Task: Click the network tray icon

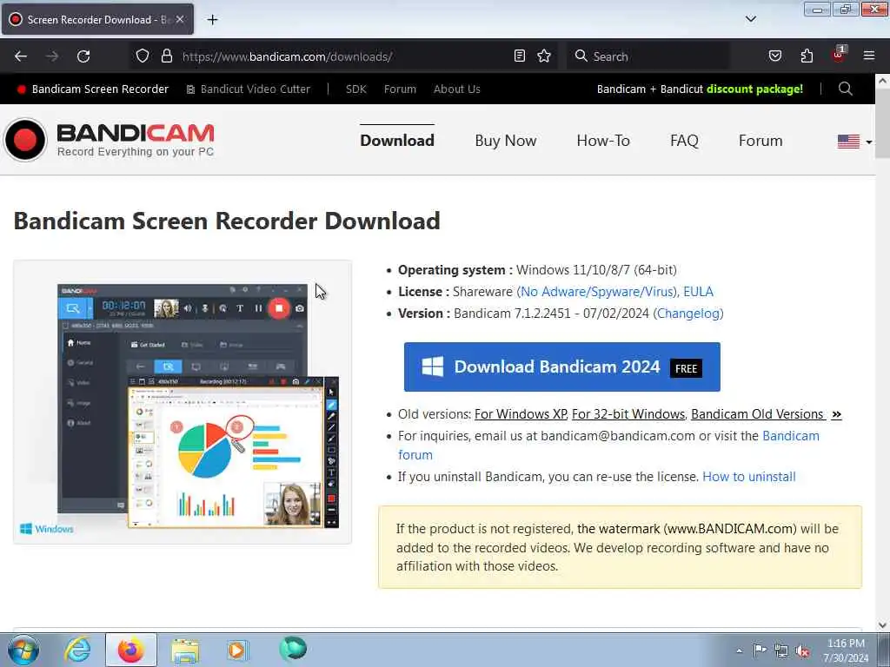Action: click(781, 651)
